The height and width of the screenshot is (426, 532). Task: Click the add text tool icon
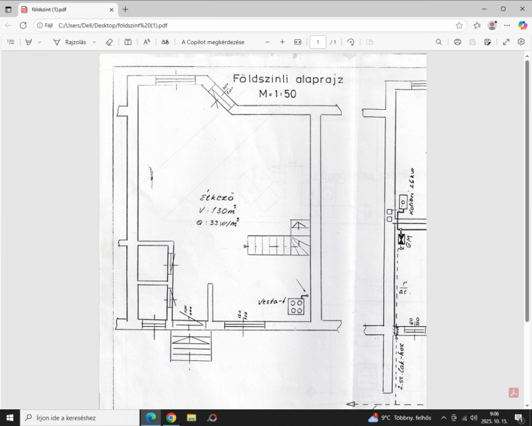pyautogui.click(x=128, y=42)
